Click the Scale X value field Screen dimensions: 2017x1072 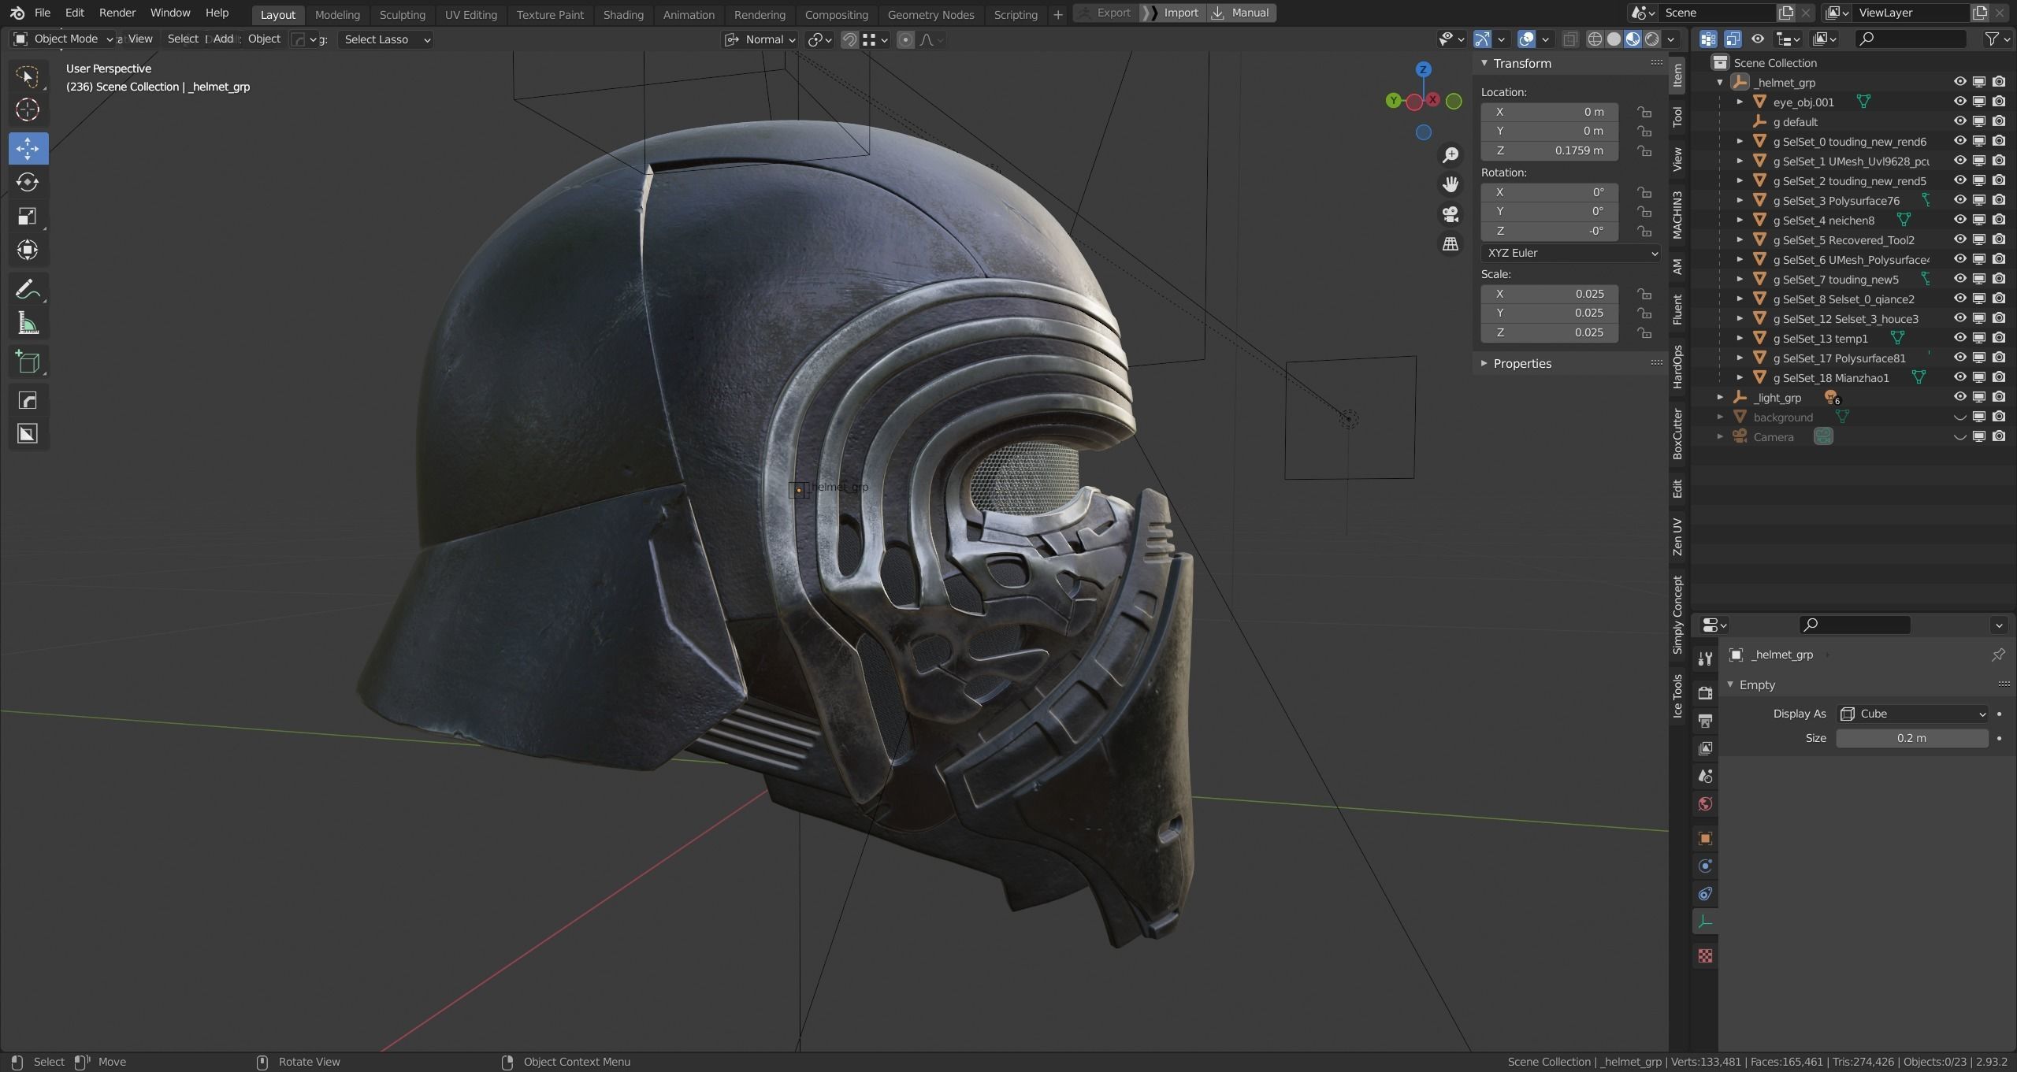(1549, 294)
